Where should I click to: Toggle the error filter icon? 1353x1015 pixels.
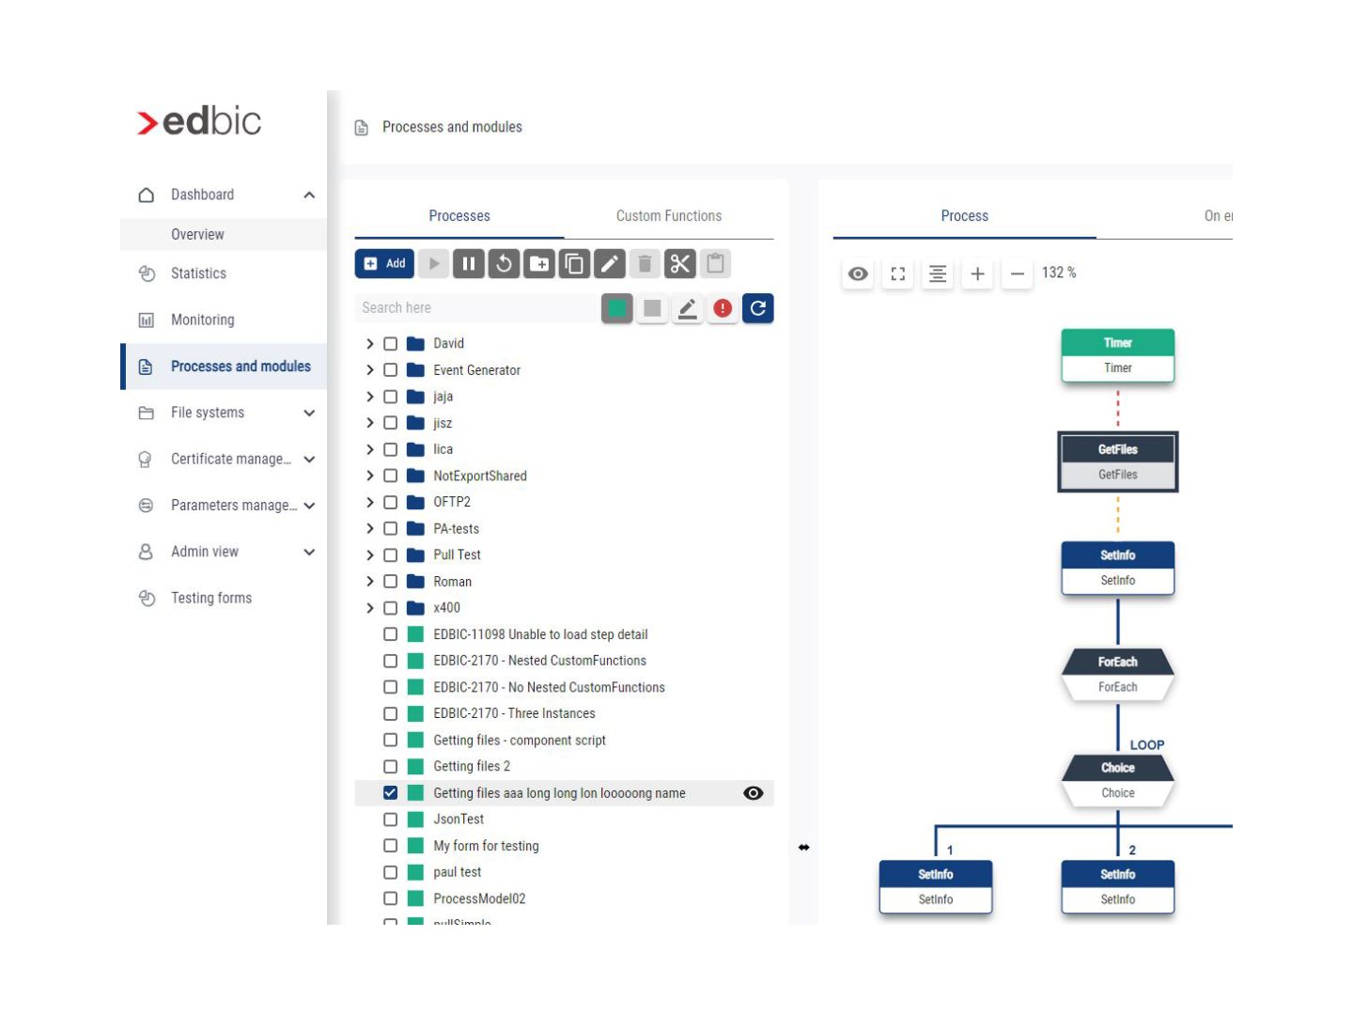tap(722, 307)
